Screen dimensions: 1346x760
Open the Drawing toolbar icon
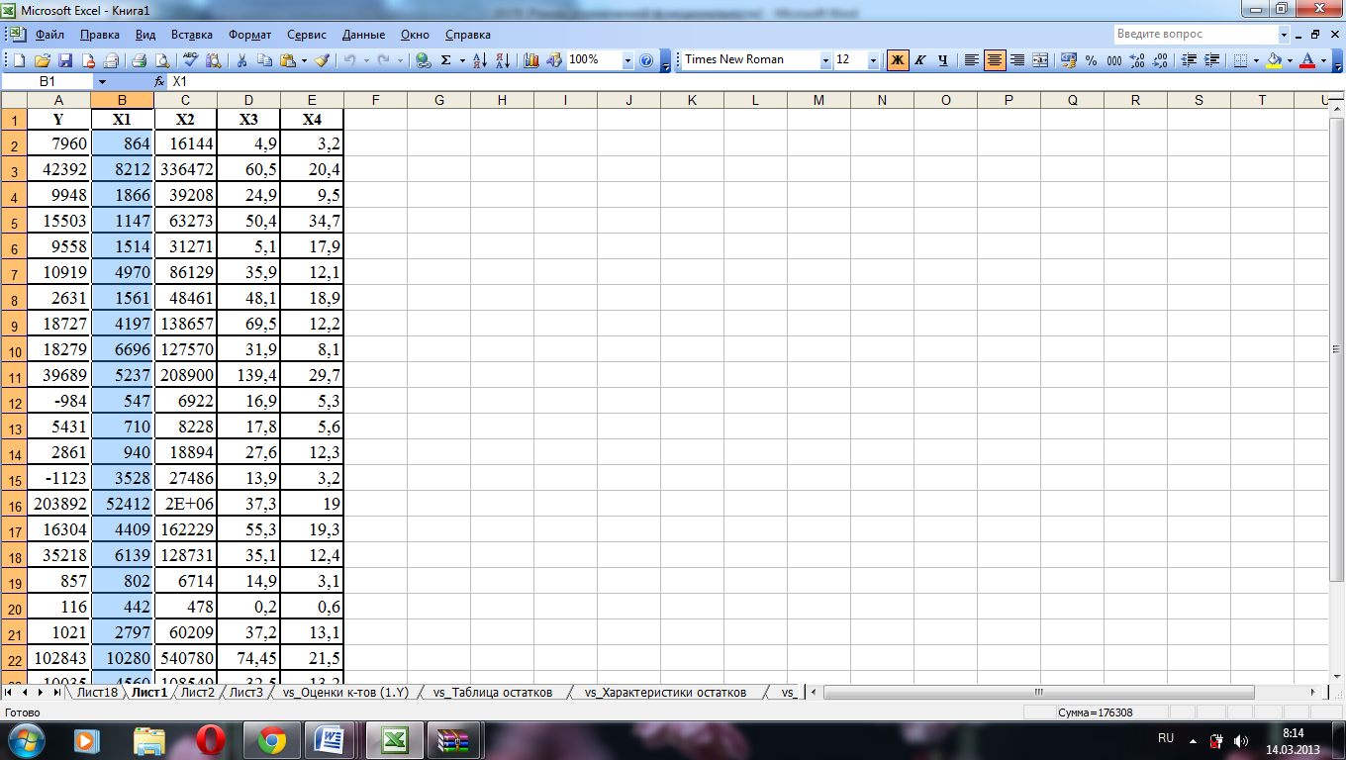pos(554,60)
